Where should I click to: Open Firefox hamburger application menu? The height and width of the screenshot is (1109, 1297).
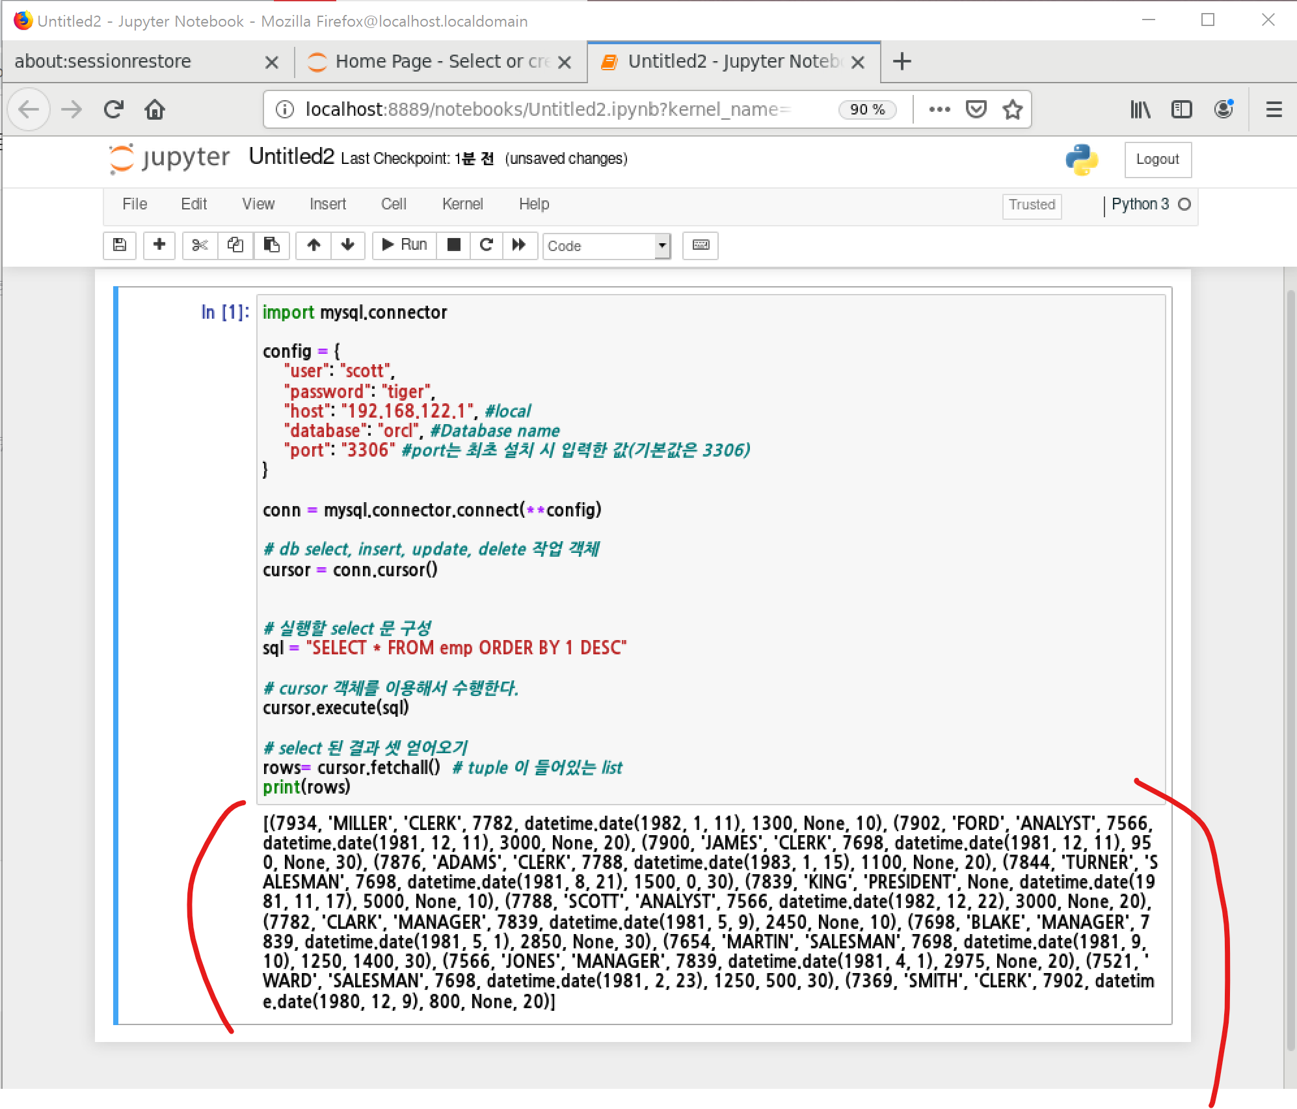[1274, 109]
